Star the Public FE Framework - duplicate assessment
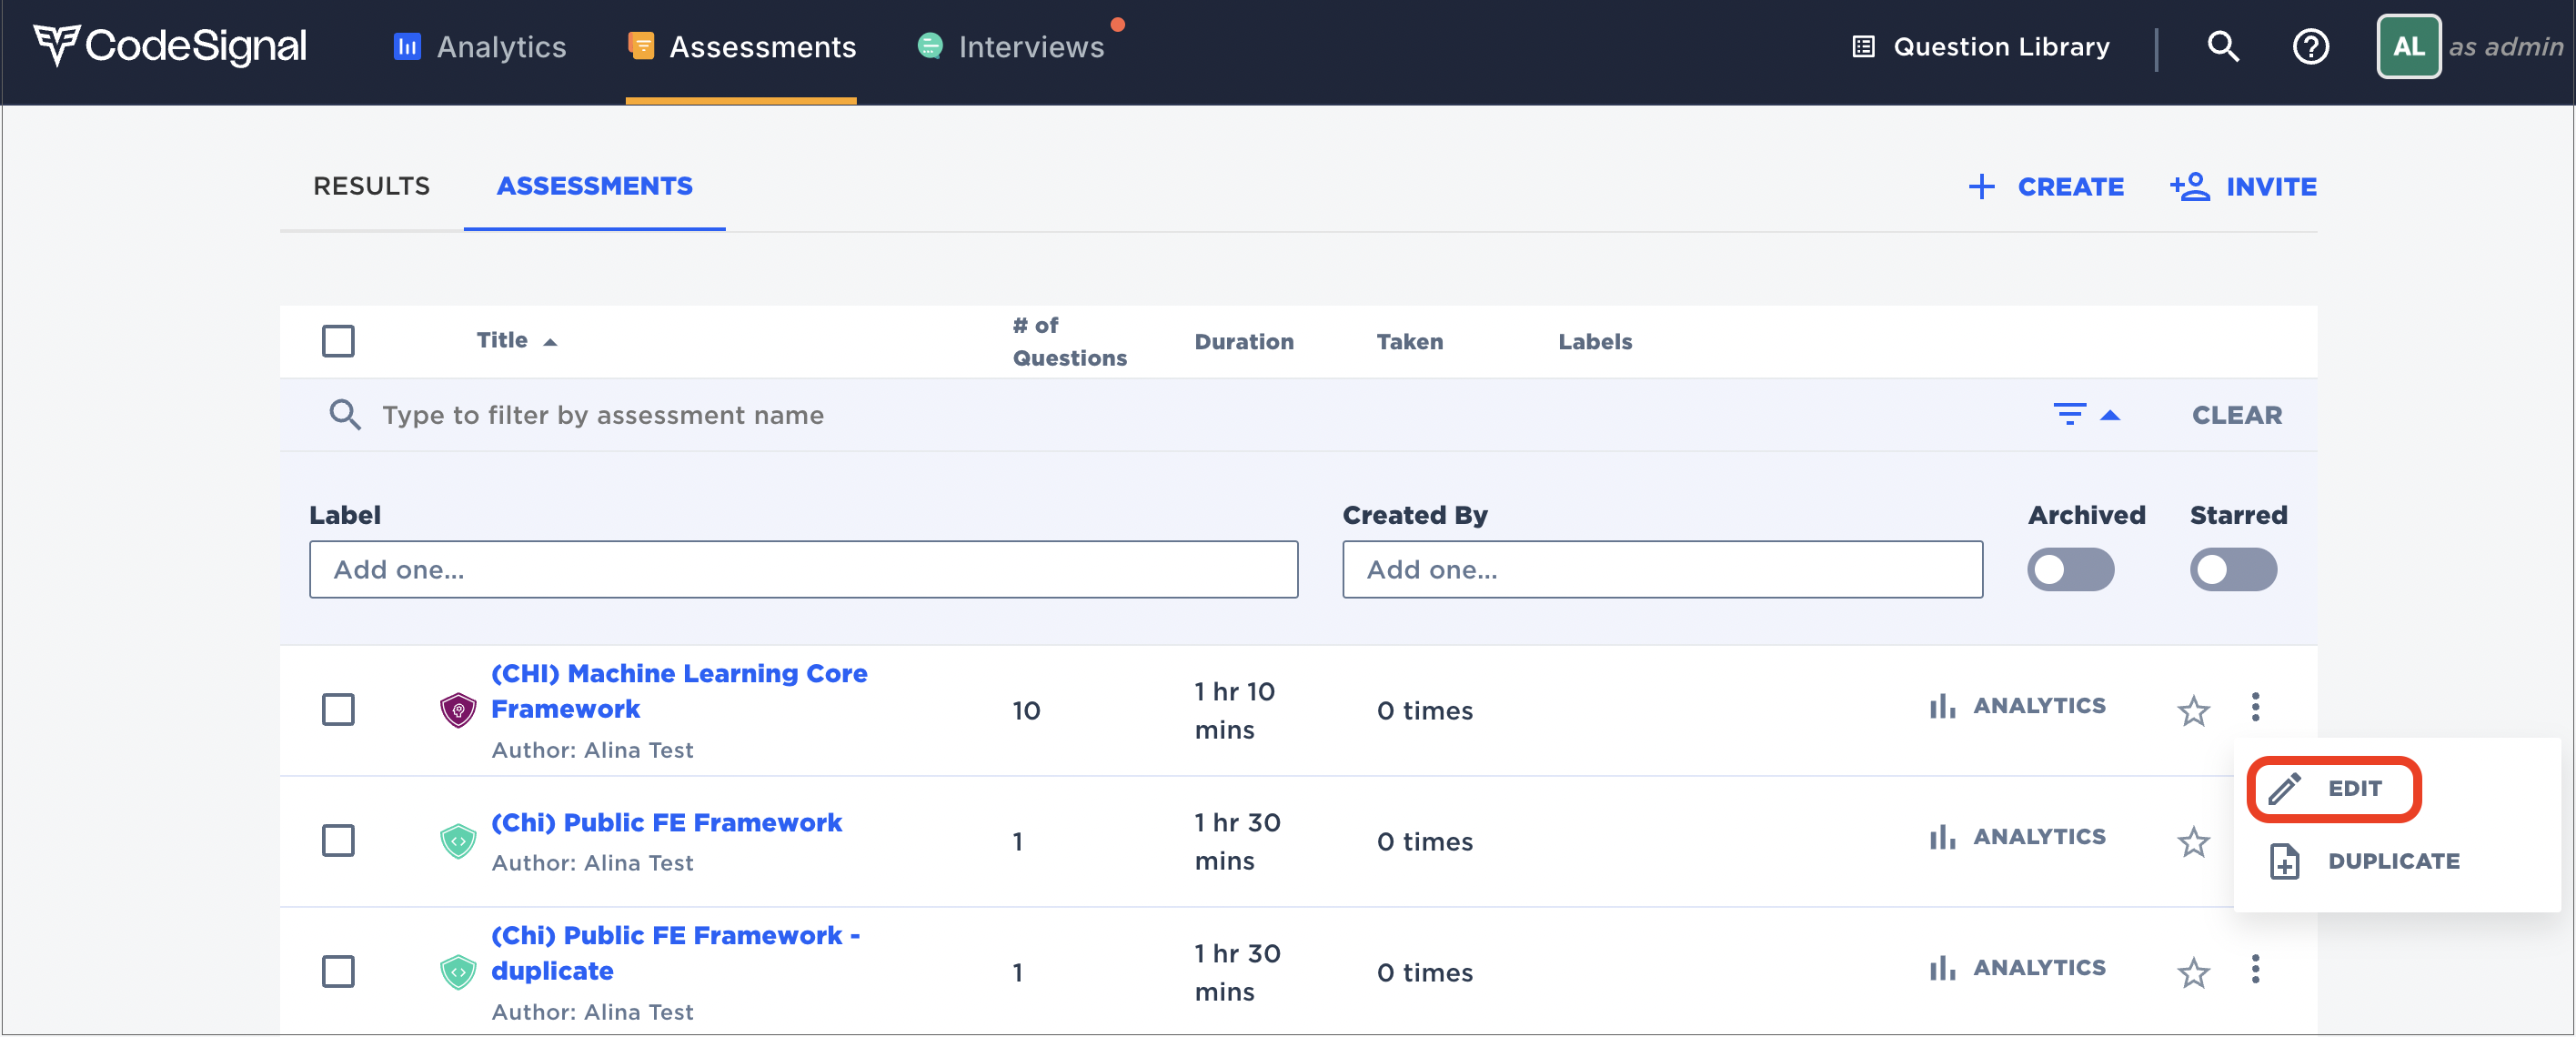 pyautogui.click(x=2193, y=973)
